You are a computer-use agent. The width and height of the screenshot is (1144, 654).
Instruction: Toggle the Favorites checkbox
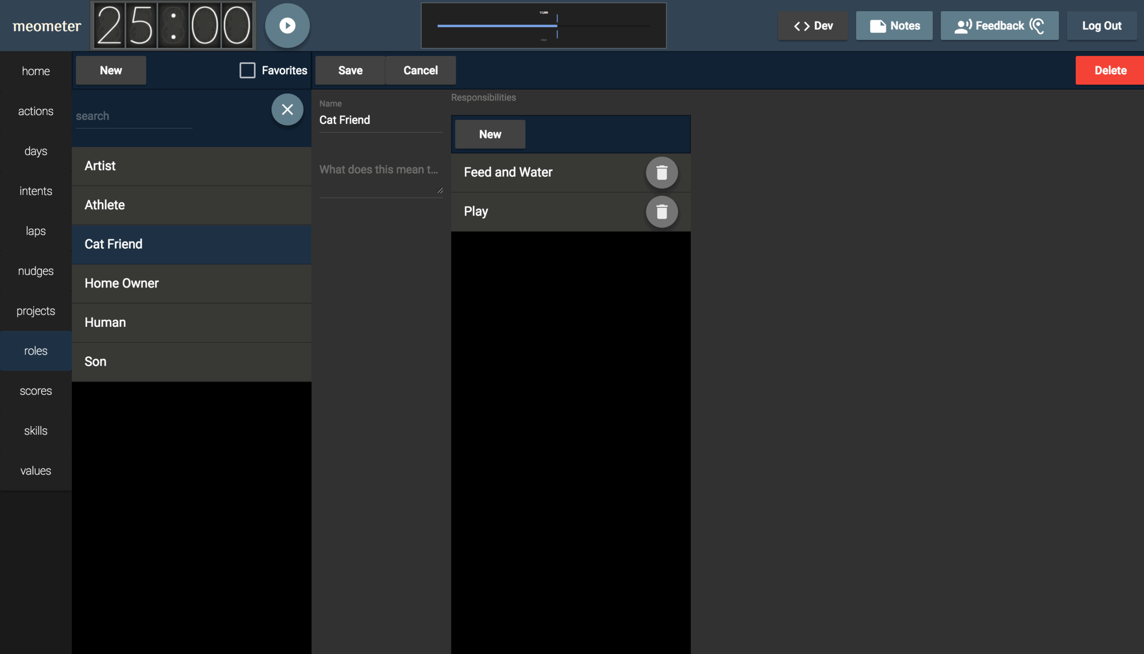coord(248,71)
